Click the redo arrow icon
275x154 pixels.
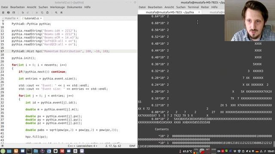coord(28,12)
